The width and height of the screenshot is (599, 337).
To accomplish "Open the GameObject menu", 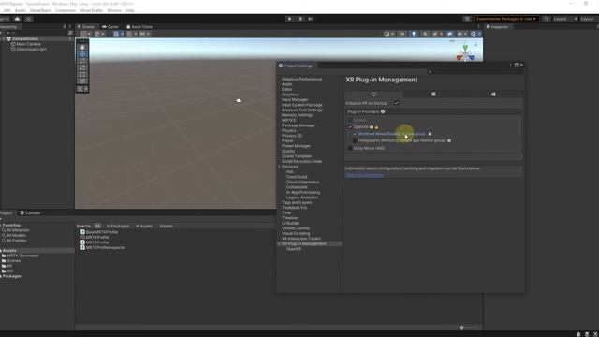I will 40,10.
